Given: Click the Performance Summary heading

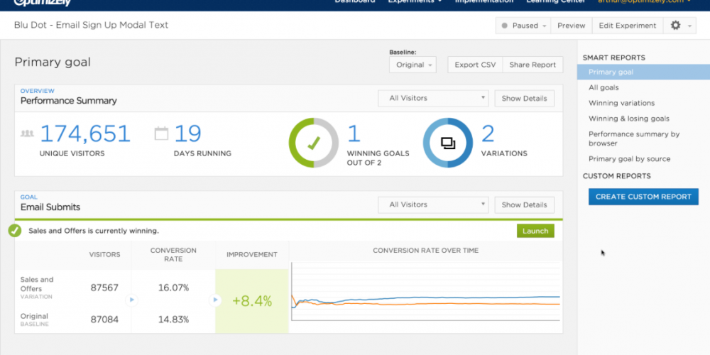Looking at the screenshot, I should click(x=68, y=101).
